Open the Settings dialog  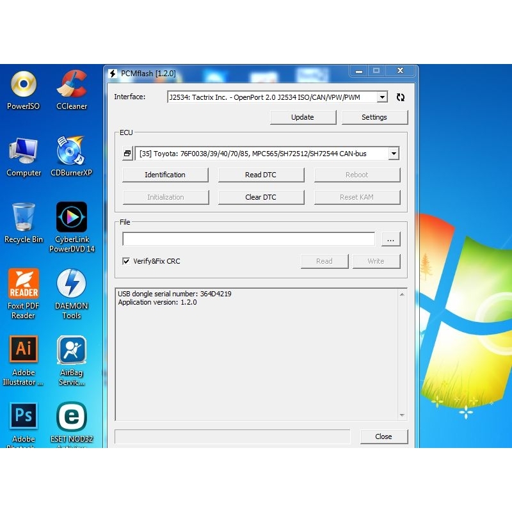point(374,117)
